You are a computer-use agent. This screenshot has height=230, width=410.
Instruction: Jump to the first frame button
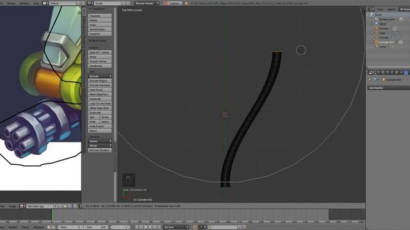click(136, 227)
